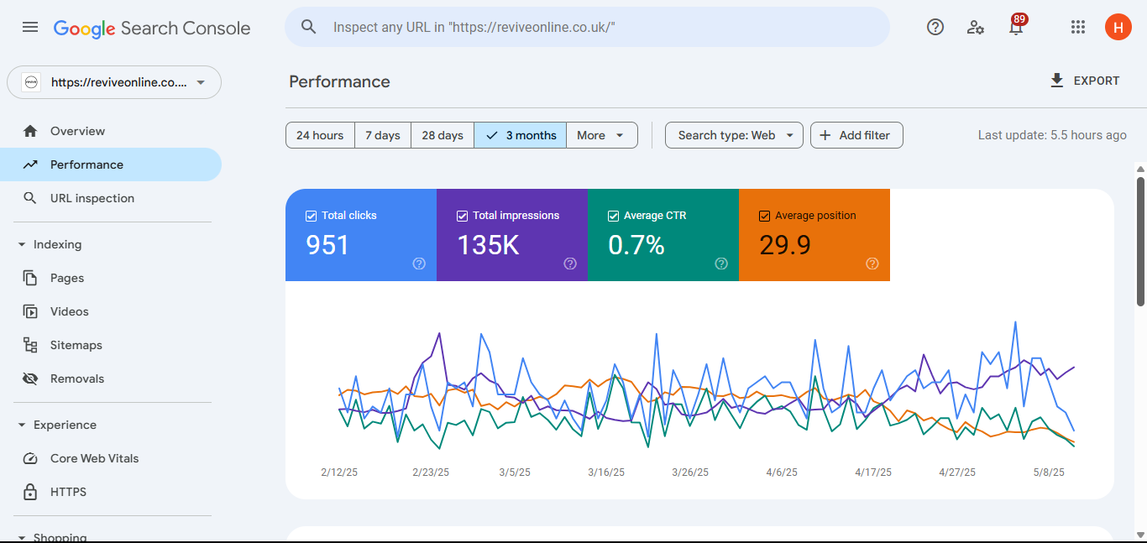Click the page vertical scrollbar
Viewport: 1147px width, 543px height.
(x=1140, y=242)
